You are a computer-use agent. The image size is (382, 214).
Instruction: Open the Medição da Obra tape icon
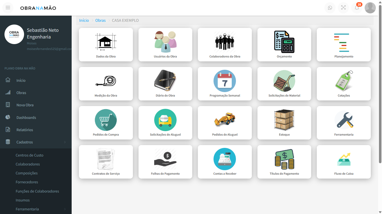click(106, 81)
